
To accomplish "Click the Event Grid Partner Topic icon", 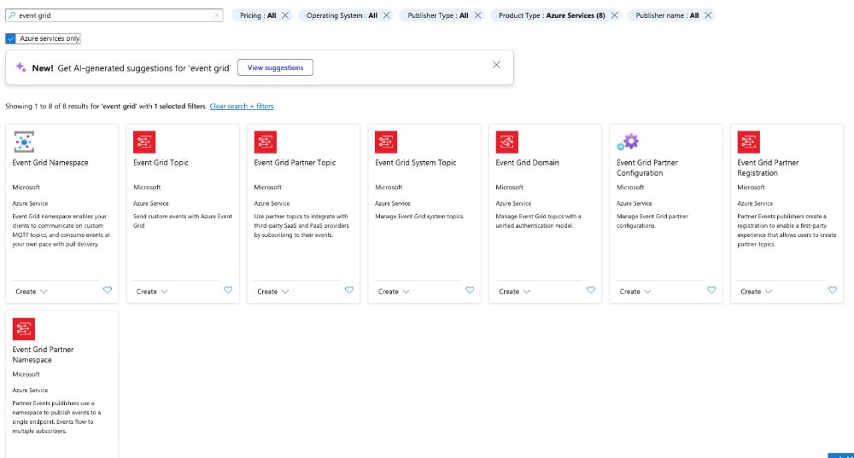I will pyautogui.click(x=266, y=142).
